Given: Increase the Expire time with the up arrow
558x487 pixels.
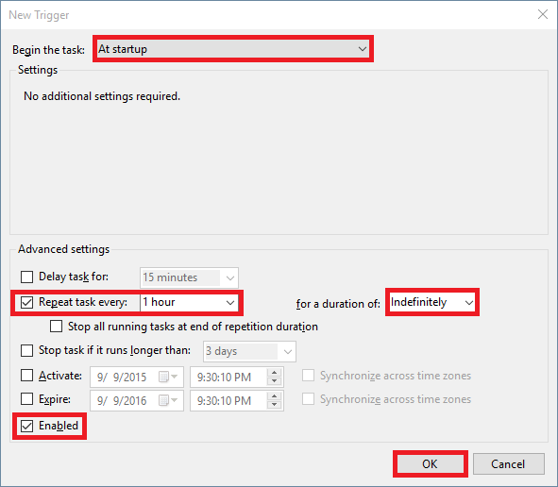Looking at the screenshot, I should coord(275,396).
